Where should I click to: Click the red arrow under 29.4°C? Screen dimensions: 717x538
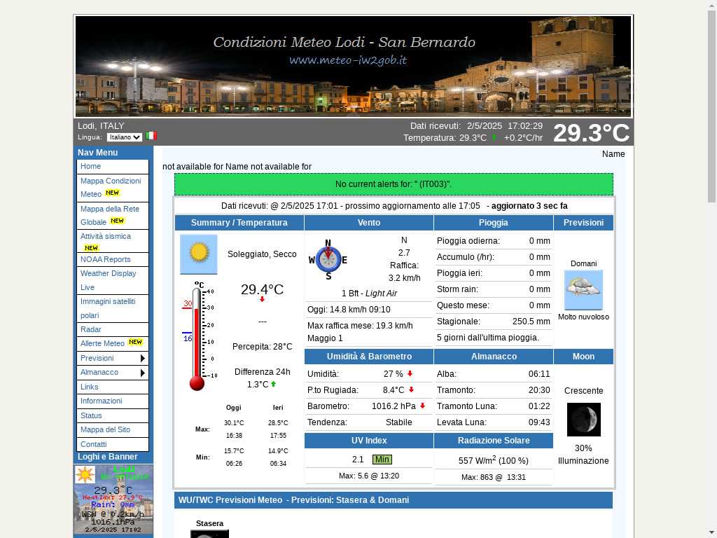click(262, 299)
